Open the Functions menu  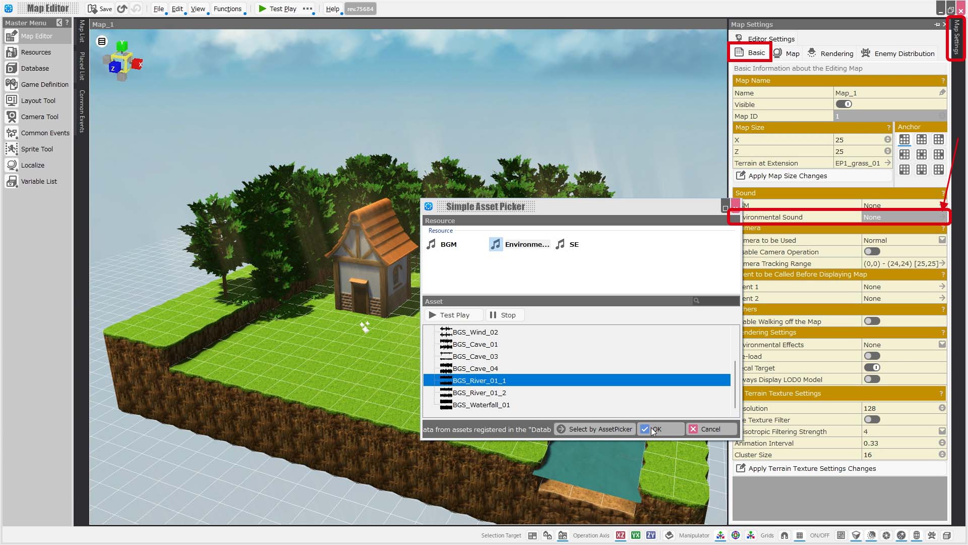point(227,9)
